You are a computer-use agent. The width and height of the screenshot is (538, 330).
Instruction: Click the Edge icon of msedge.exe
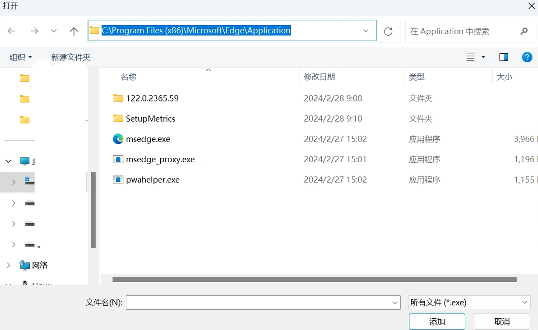pyautogui.click(x=118, y=139)
